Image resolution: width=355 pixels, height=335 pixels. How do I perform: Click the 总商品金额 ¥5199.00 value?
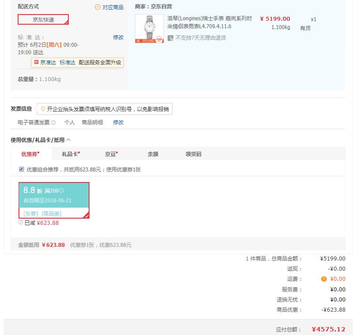point(333,258)
